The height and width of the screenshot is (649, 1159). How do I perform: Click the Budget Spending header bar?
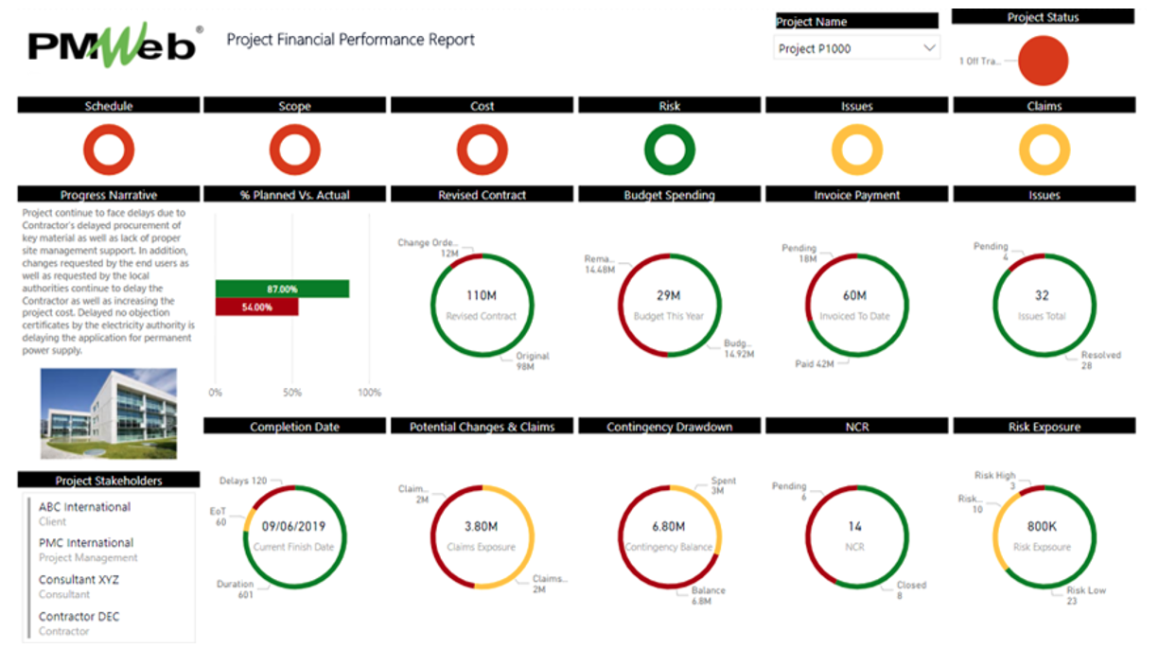click(x=669, y=195)
